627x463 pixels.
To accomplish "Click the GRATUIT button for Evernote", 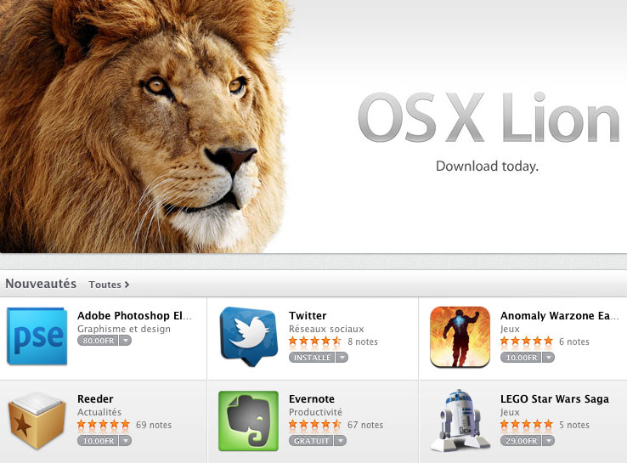I will [x=311, y=441].
